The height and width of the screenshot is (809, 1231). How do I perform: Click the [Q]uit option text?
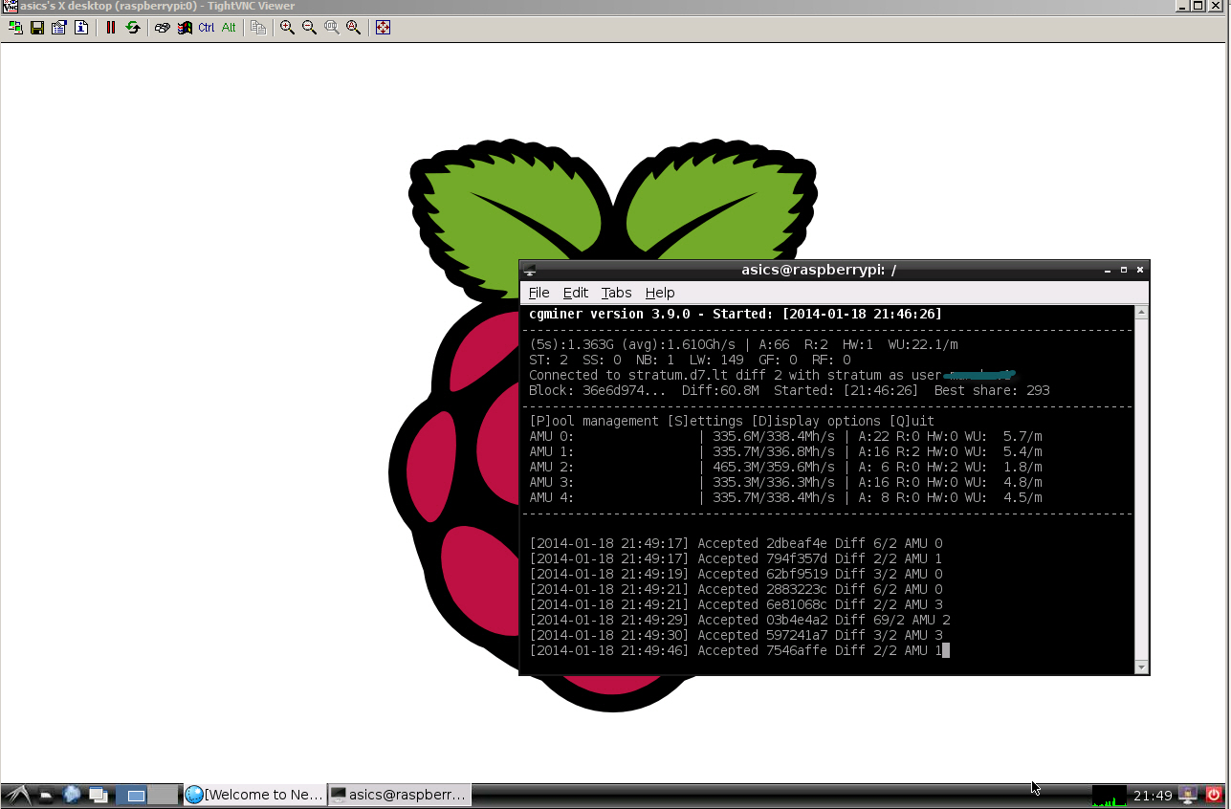(x=912, y=421)
